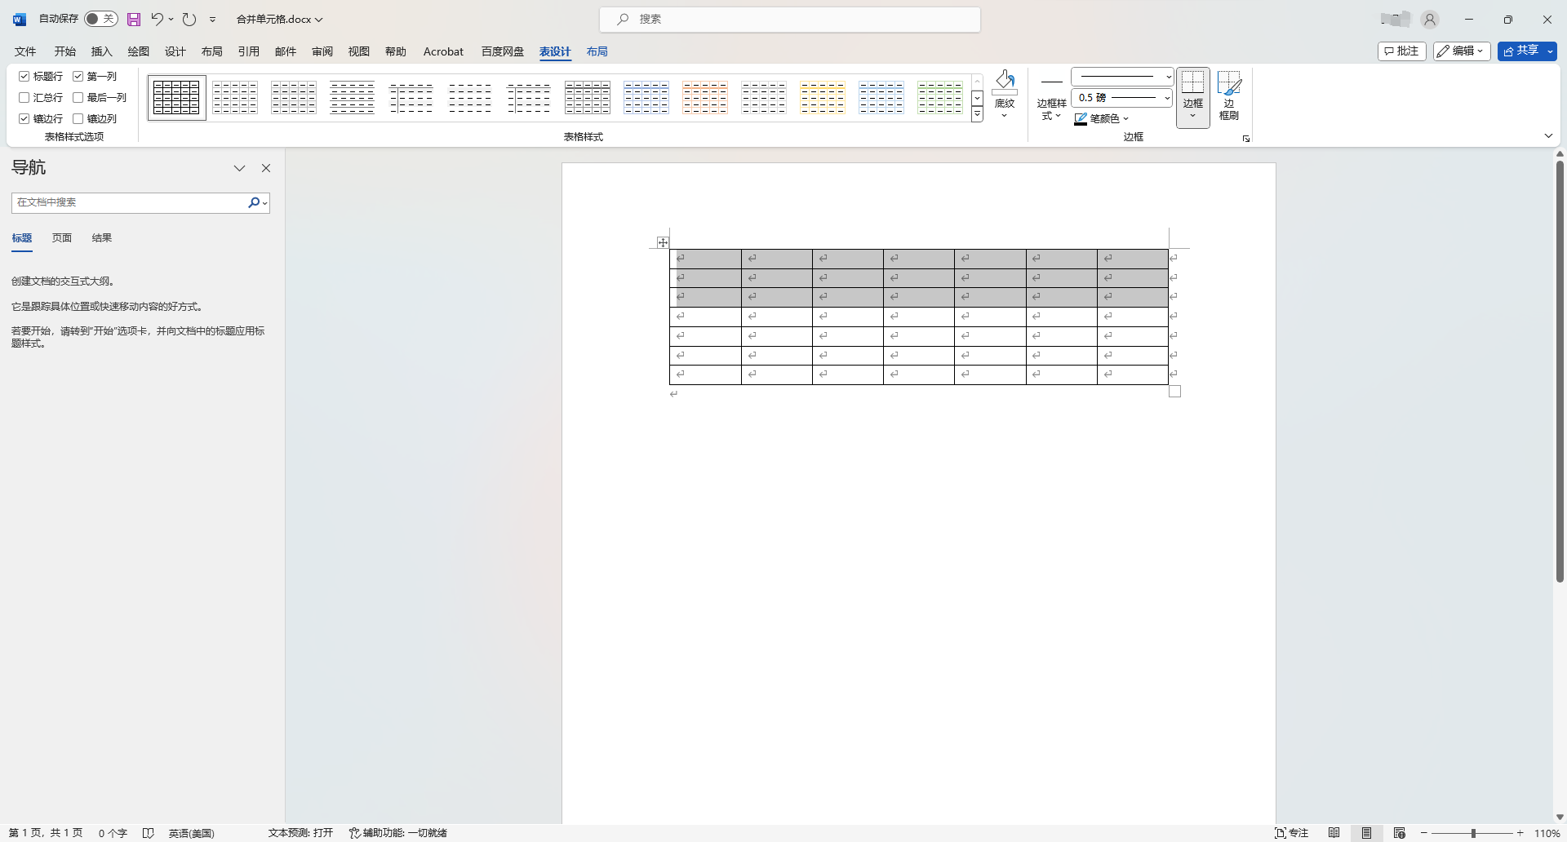
Task: Expand the table styles gallery more arrow
Action: click(977, 115)
